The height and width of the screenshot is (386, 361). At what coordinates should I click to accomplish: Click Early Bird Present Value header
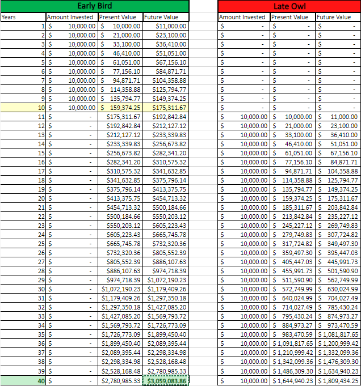pos(120,17)
